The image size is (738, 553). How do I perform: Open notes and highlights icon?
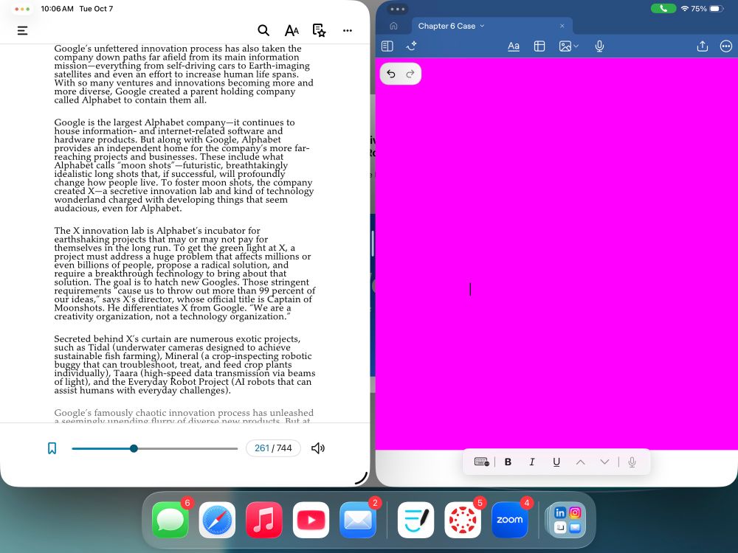(319, 30)
